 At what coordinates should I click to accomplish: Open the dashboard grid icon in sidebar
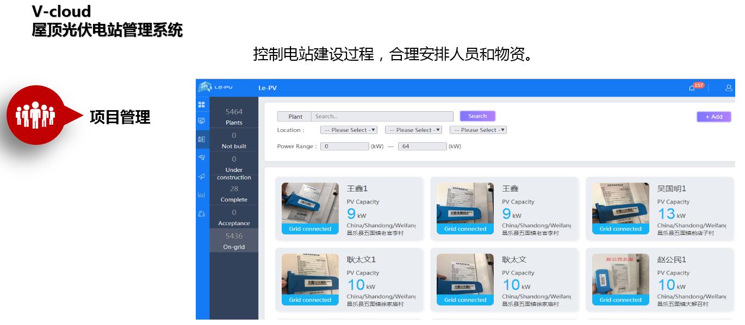click(x=202, y=104)
